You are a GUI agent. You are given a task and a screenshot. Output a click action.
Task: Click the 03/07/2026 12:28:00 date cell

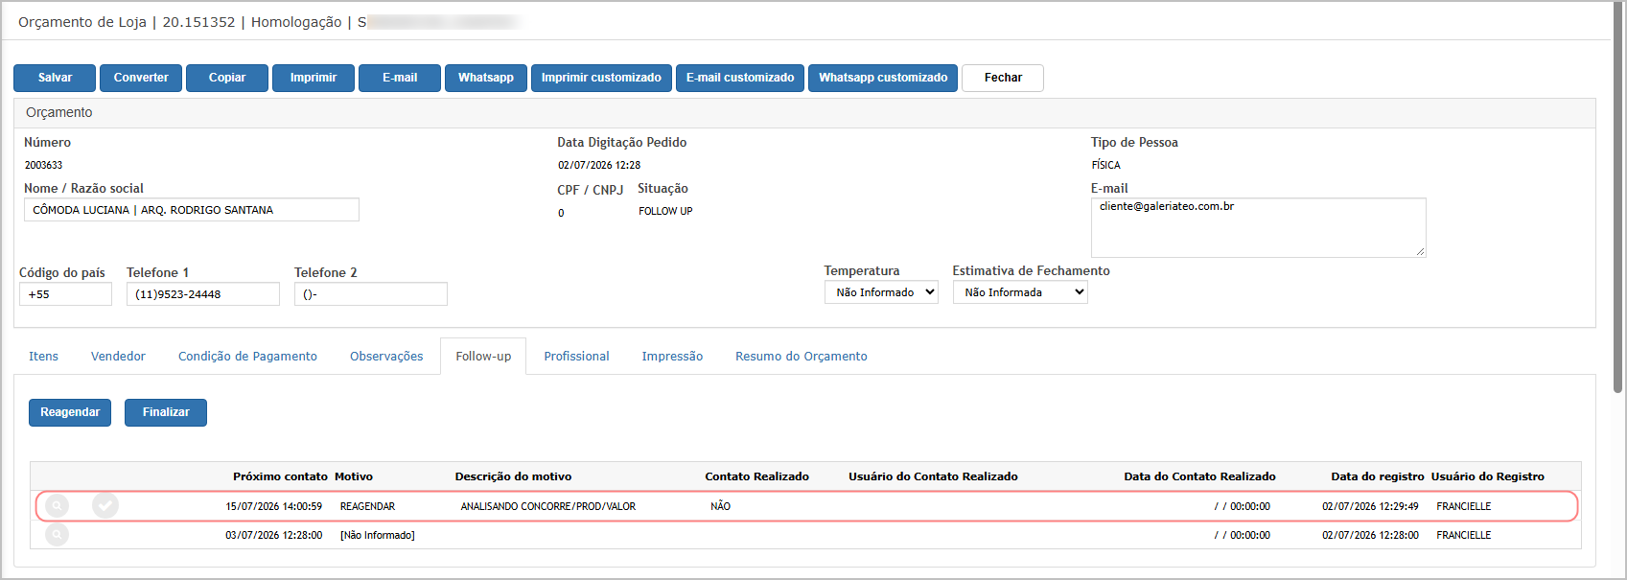(274, 535)
